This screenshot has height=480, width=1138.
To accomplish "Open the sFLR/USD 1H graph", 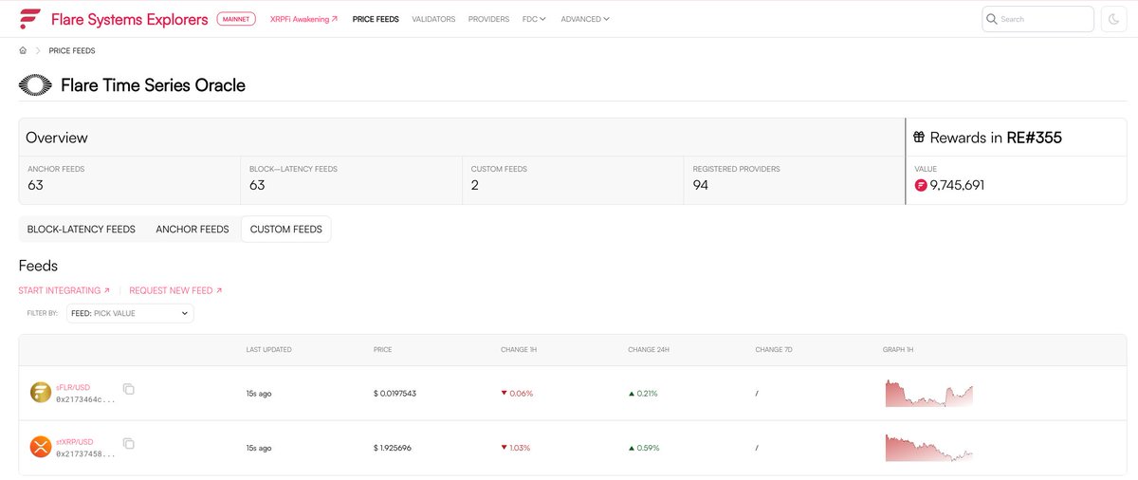I will 929,393.
